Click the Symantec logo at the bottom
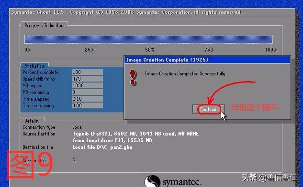This screenshot has height=187, width=303. click(173, 181)
